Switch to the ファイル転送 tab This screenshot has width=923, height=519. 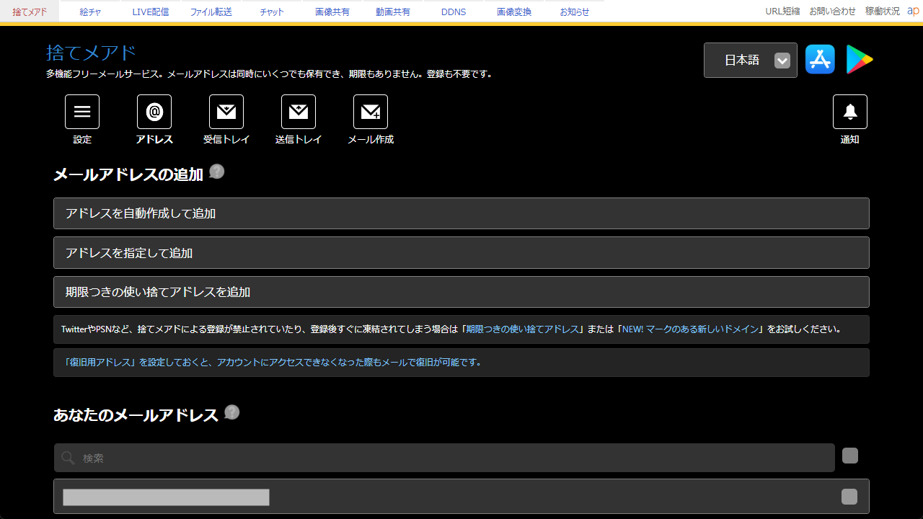pyautogui.click(x=211, y=12)
